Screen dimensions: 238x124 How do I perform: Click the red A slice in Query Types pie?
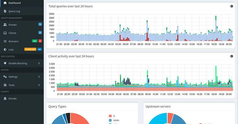click(x=79, y=119)
